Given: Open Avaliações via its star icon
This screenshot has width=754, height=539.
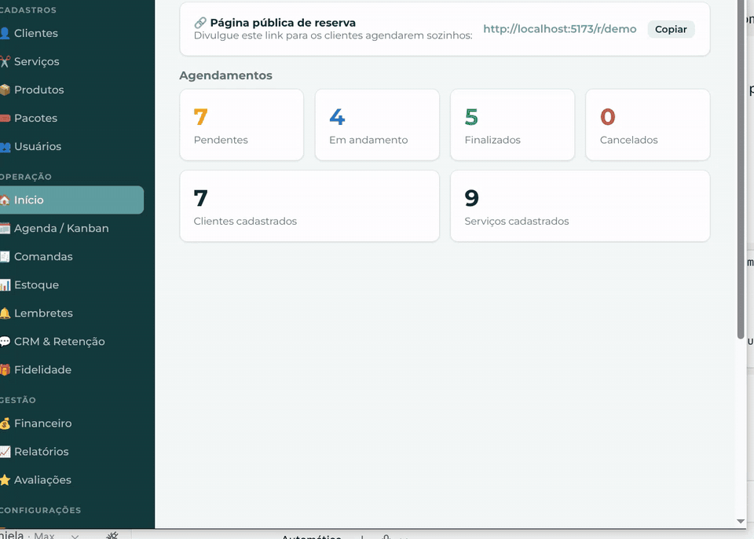Looking at the screenshot, I should click(x=5, y=480).
